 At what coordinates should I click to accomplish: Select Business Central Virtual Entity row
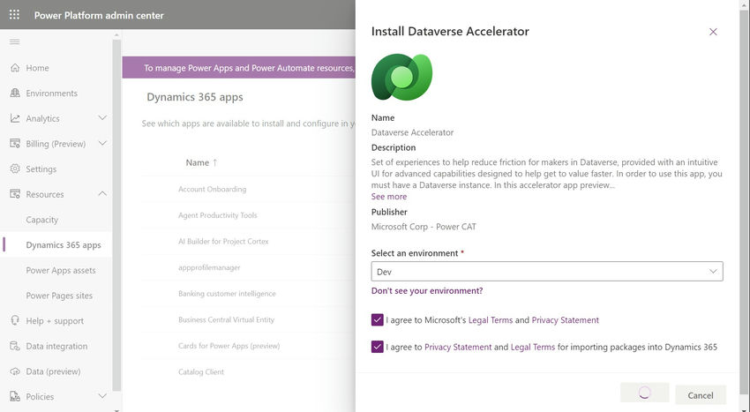[249, 319]
